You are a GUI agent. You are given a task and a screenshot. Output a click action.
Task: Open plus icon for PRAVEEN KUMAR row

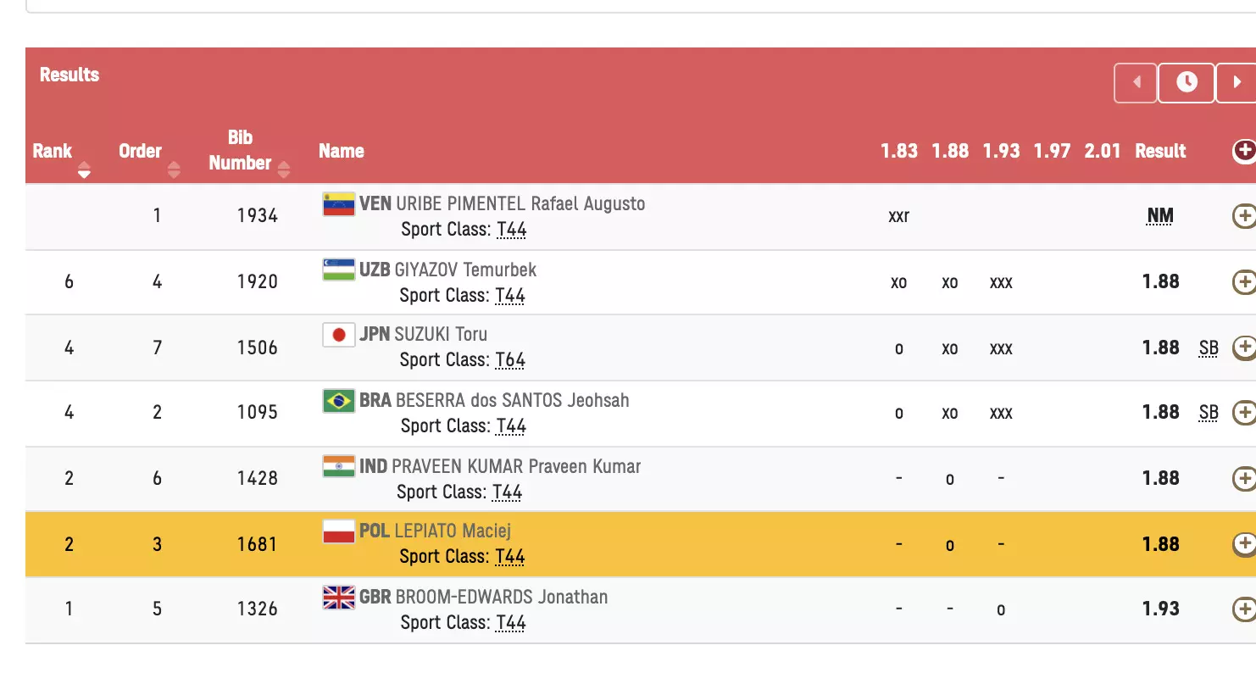[1243, 478]
